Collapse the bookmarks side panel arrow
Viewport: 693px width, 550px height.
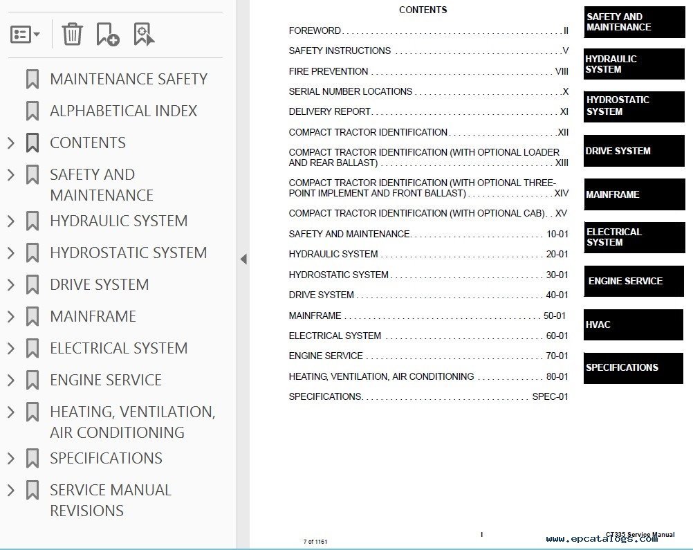[243, 259]
